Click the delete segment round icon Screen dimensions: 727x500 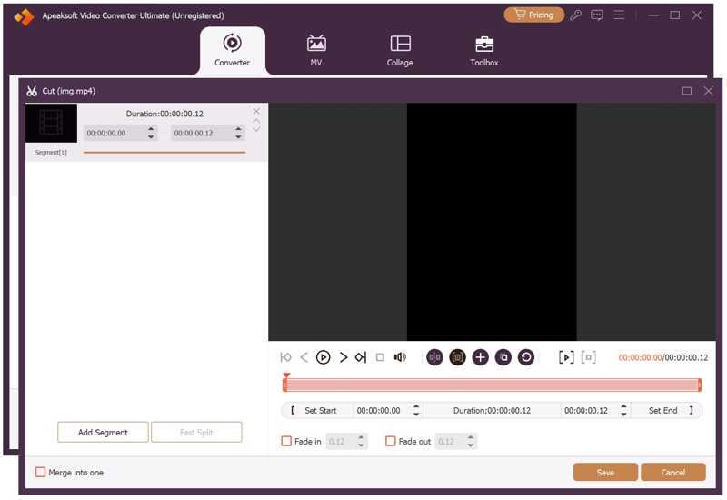pos(458,357)
